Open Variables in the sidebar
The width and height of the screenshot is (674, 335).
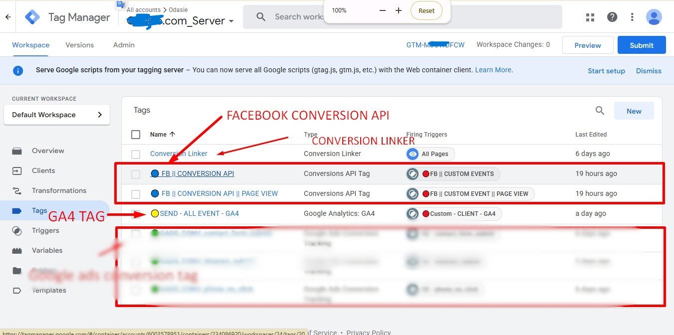click(x=47, y=250)
